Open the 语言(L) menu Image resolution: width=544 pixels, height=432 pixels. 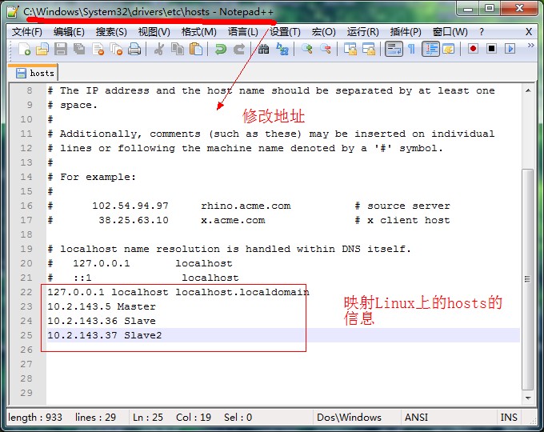click(x=243, y=32)
